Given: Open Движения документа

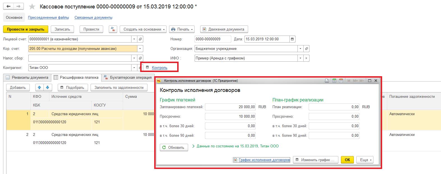Looking at the screenshot, I should pyautogui.click(x=224, y=29).
